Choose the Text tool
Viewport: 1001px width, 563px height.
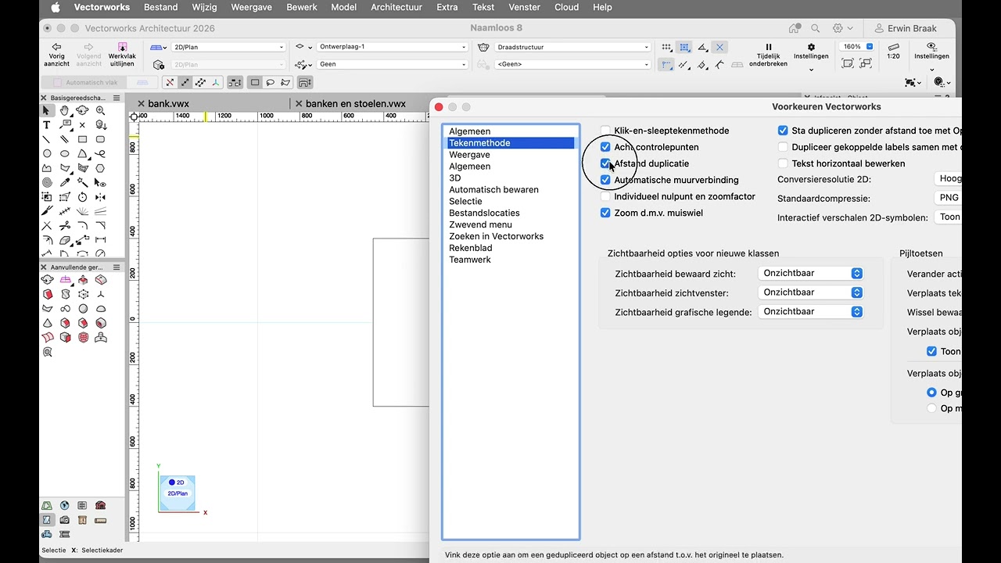point(47,125)
